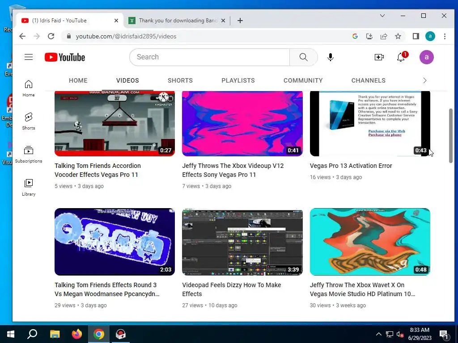
Task: Open Windows taskbar search
Action: 32,334
